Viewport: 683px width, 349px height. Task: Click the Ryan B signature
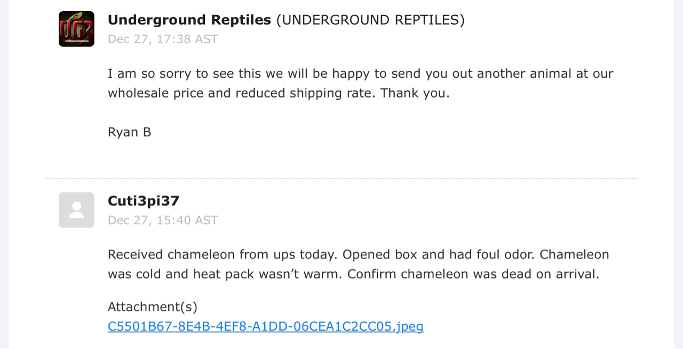[x=129, y=132]
